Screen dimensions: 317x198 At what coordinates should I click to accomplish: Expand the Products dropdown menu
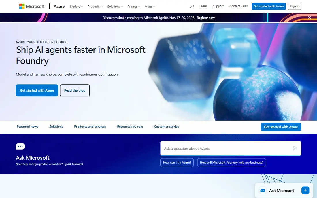pyautogui.click(x=95, y=7)
